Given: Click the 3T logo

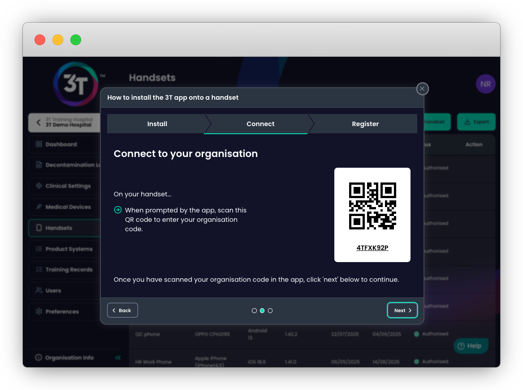Looking at the screenshot, I should pyautogui.click(x=76, y=84).
